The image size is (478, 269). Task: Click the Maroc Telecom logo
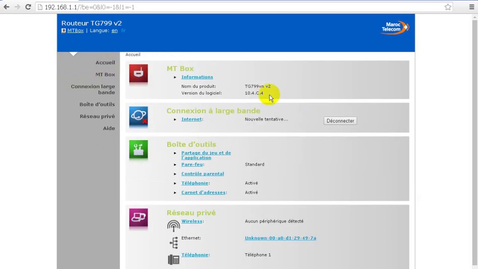pos(395,27)
